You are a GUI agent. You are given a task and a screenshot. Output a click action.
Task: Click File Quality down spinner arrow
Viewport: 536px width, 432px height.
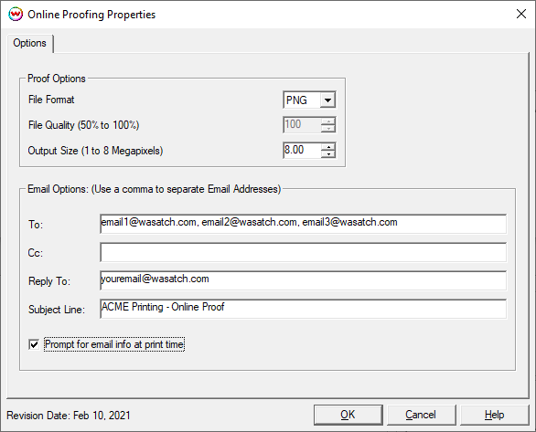(328, 128)
